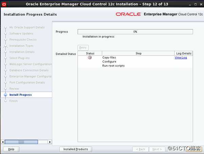This screenshot has width=204, height=154.
Task: Click the Log Details column header
Action: coord(184,53)
